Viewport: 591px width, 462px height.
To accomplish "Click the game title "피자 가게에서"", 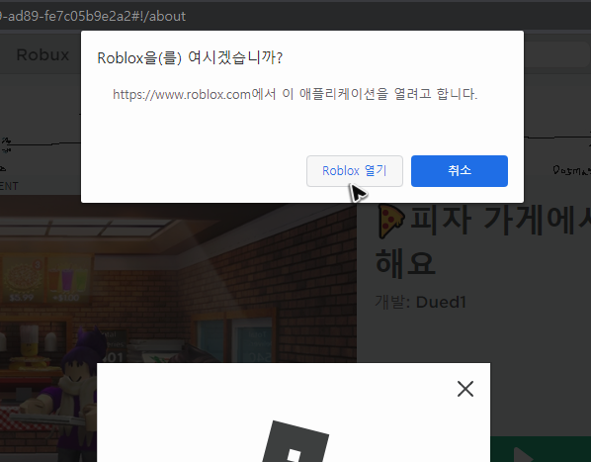I will pos(500,220).
